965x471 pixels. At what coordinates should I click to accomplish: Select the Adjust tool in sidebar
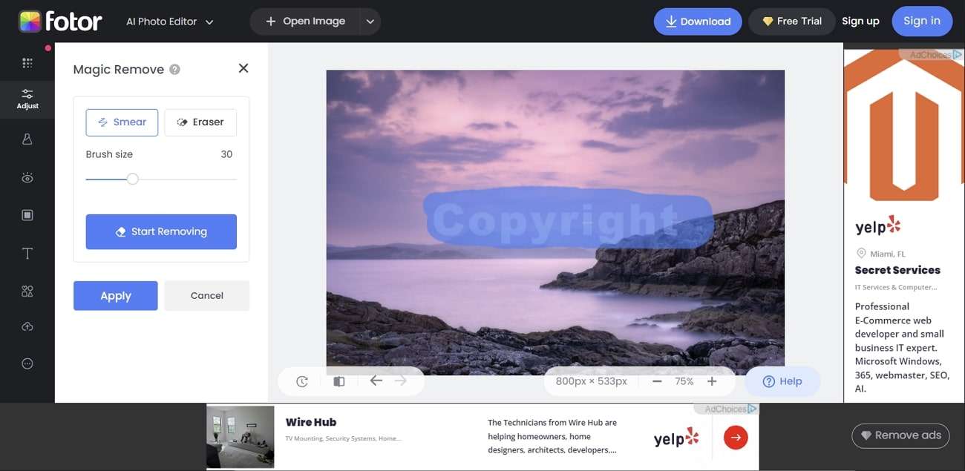pos(27,99)
